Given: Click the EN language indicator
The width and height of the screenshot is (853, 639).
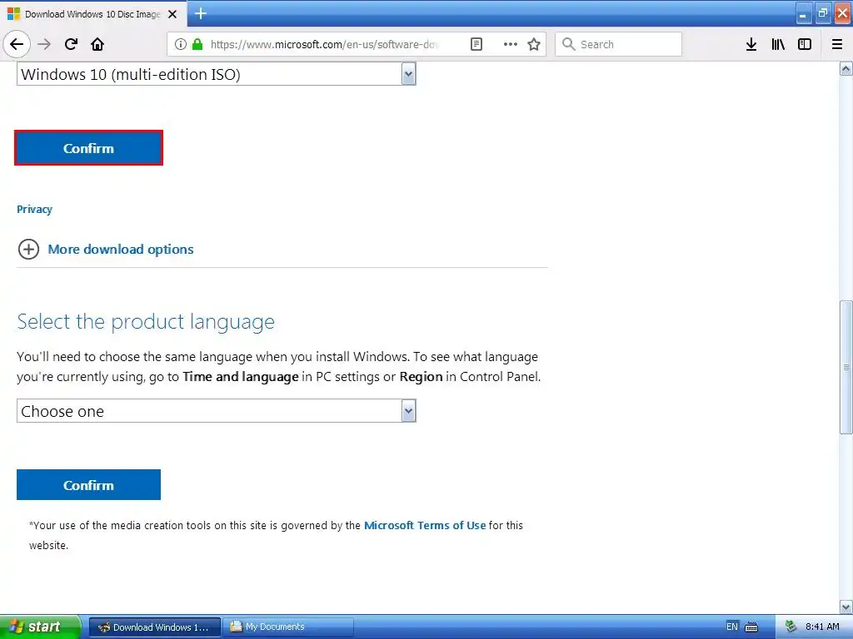Looking at the screenshot, I should [732, 627].
